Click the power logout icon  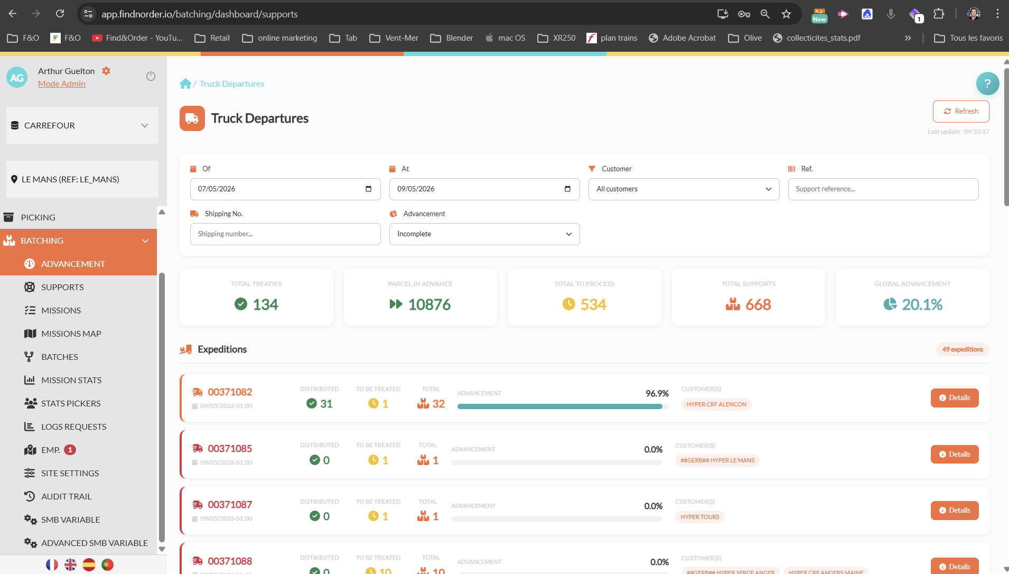pyautogui.click(x=151, y=76)
